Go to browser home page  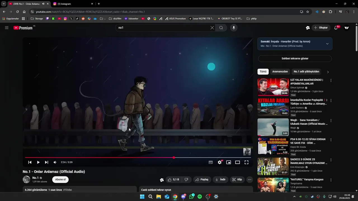coord(24,12)
